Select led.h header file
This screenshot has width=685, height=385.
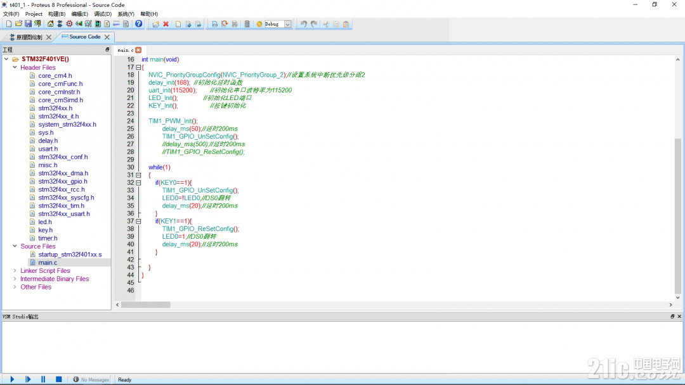45,222
